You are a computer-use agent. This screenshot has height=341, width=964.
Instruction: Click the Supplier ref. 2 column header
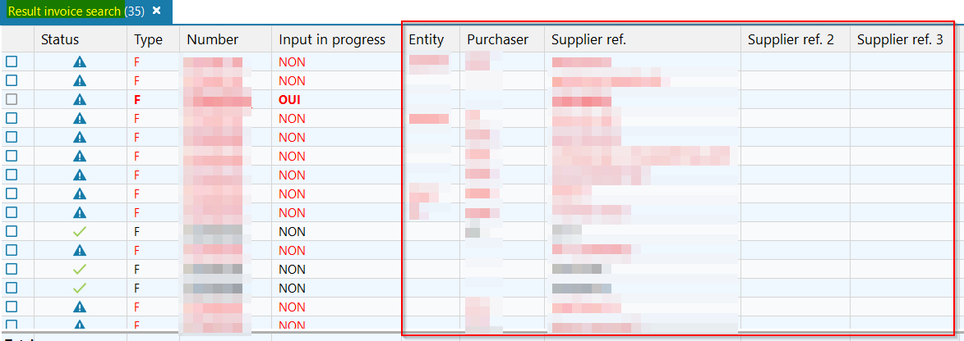point(791,39)
